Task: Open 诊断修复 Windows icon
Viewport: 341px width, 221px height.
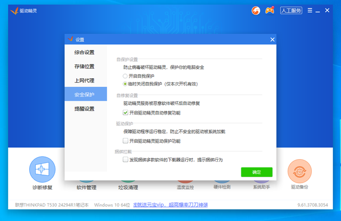Action: [43, 169]
